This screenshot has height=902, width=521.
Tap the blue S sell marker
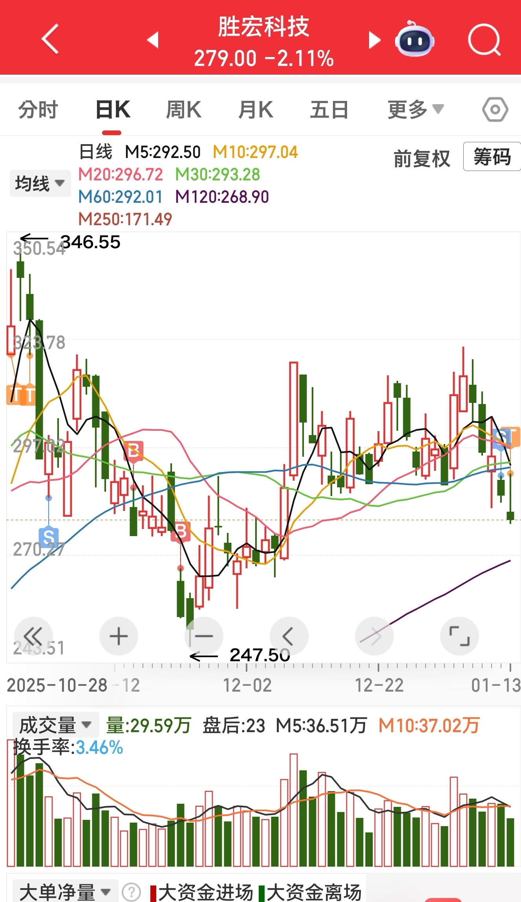coord(49,537)
